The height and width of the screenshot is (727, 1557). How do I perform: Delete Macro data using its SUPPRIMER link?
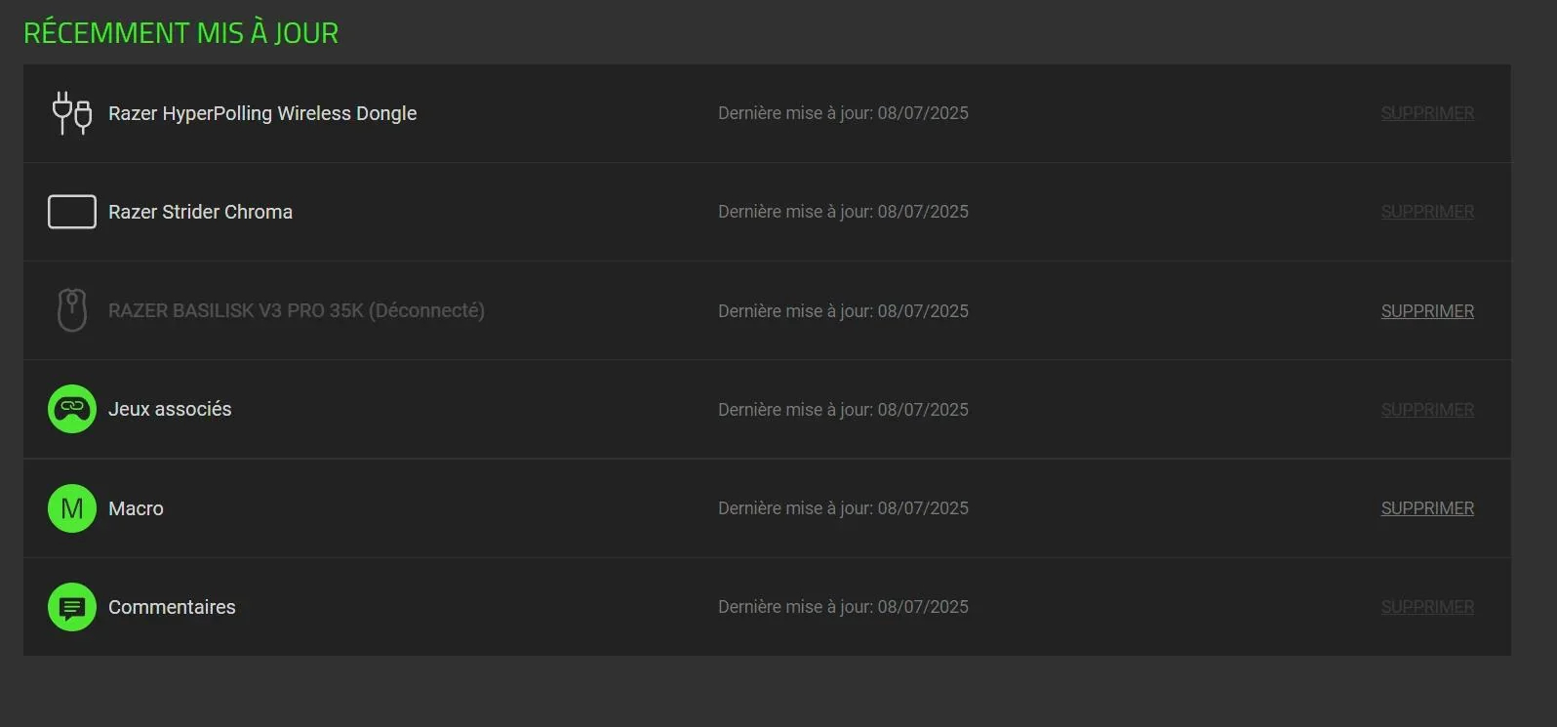click(x=1427, y=508)
